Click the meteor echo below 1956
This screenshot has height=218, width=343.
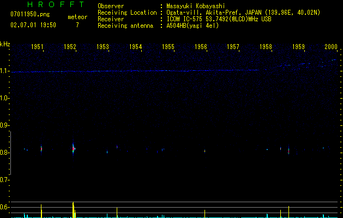point(204,151)
